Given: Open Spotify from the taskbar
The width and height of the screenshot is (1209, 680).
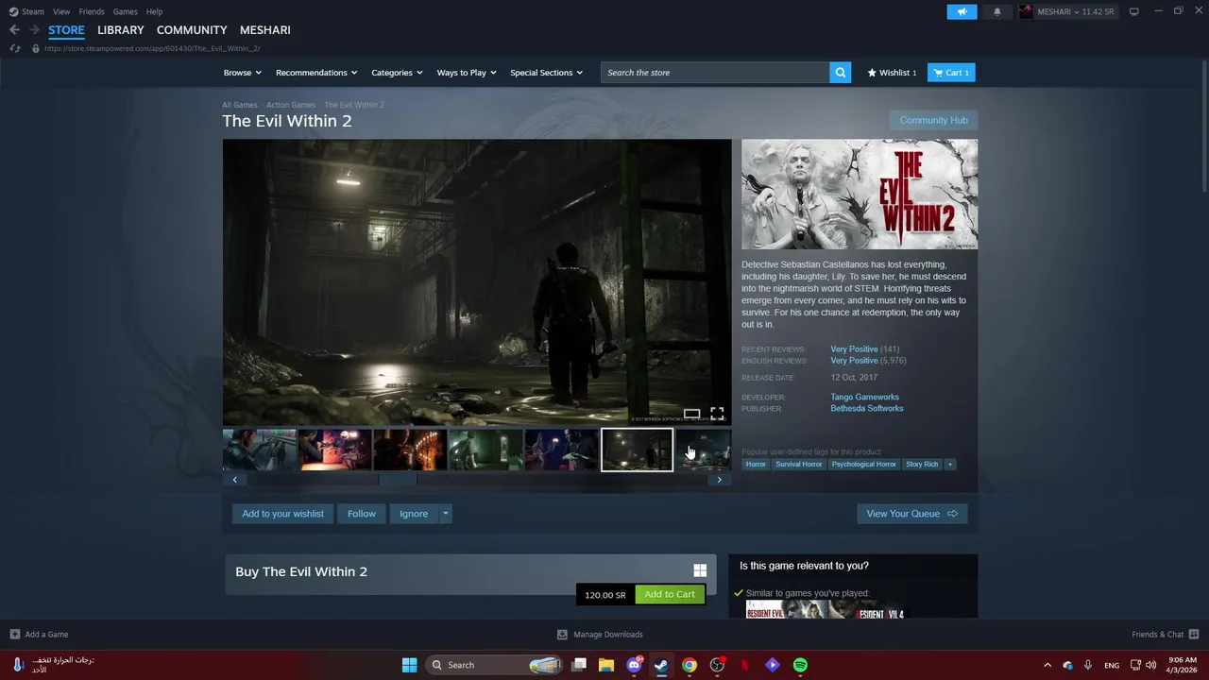Looking at the screenshot, I should pos(800,665).
